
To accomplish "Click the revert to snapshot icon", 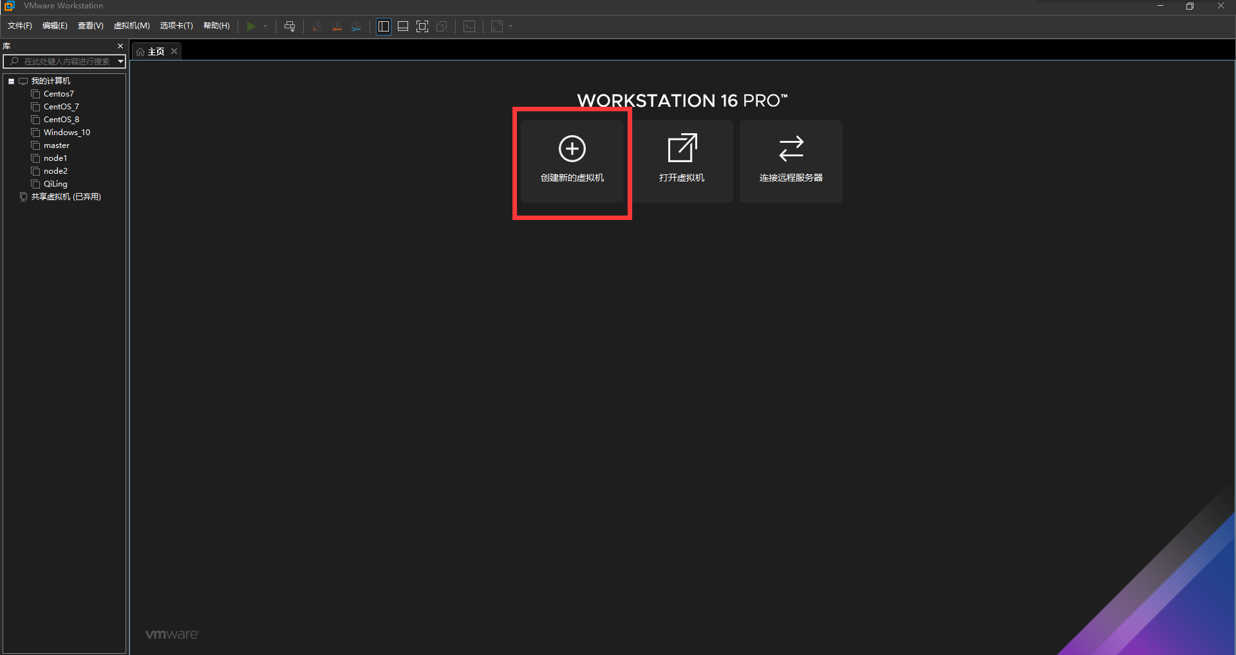I will [337, 26].
